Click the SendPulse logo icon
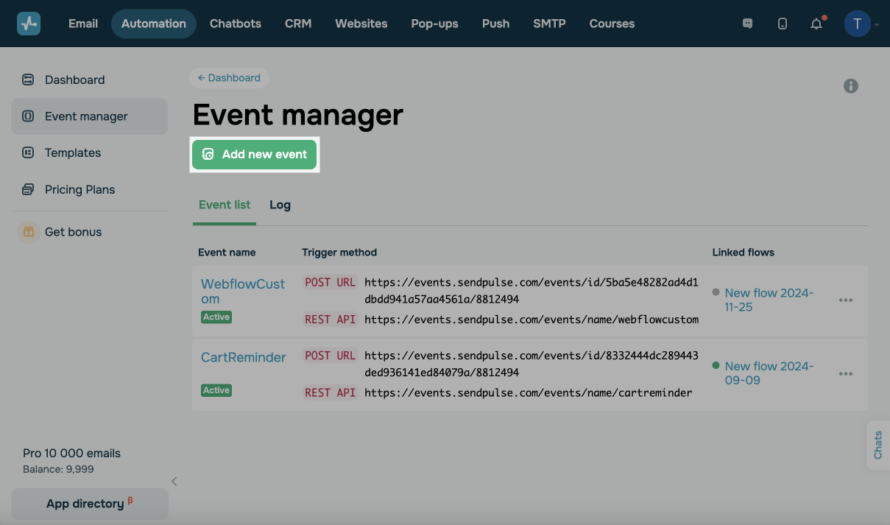 click(x=29, y=24)
